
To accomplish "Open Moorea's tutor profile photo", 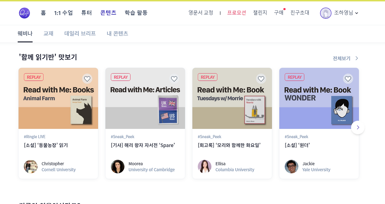I will click(x=118, y=166).
